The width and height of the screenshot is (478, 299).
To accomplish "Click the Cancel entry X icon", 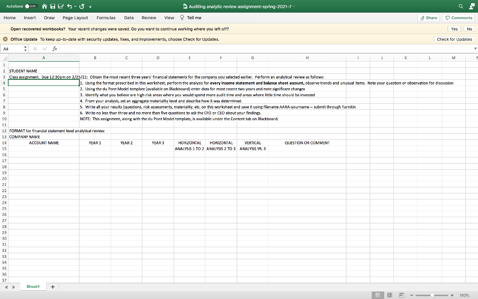I will [35, 49].
